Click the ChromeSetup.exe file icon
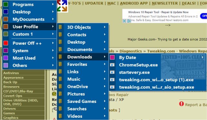This screenshot has width=207, height=120. pyautogui.click(x=112, y=65)
